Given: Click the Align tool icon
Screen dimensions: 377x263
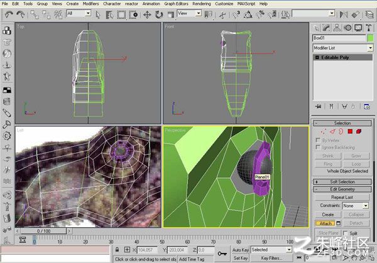Looking at the screenshot, I should [x=356, y=15].
